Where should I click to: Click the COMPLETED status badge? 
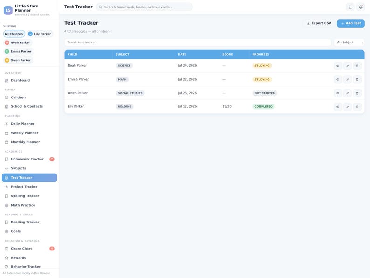(x=264, y=107)
